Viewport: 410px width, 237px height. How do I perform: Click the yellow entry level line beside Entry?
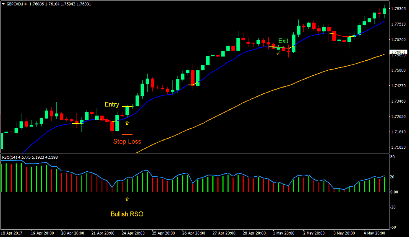[x=128, y=106]
